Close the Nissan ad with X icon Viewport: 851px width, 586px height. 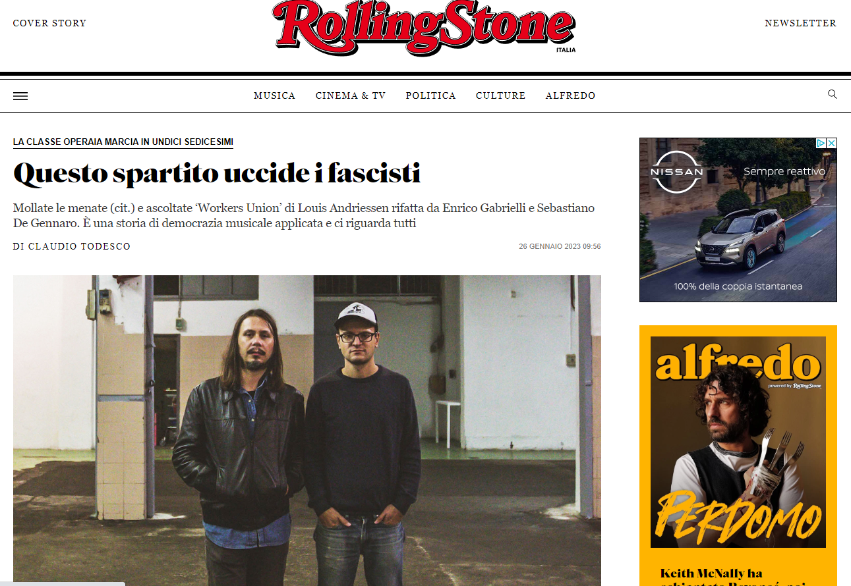coord(832,143)
